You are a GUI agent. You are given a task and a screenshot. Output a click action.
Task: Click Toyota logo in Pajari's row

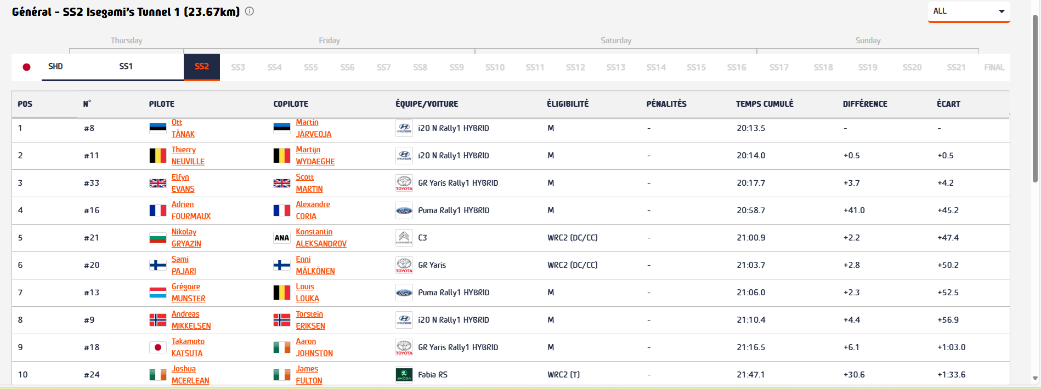[404, 265]
